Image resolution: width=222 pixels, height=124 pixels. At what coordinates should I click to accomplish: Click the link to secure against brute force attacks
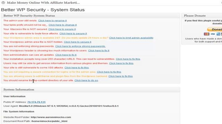[73, 33]
